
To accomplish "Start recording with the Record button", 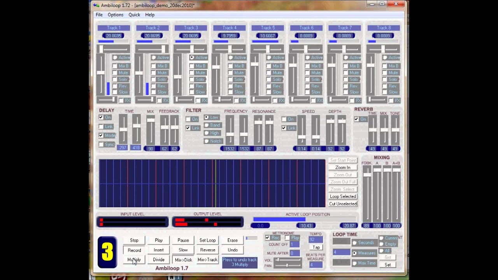I will (134, 250).
